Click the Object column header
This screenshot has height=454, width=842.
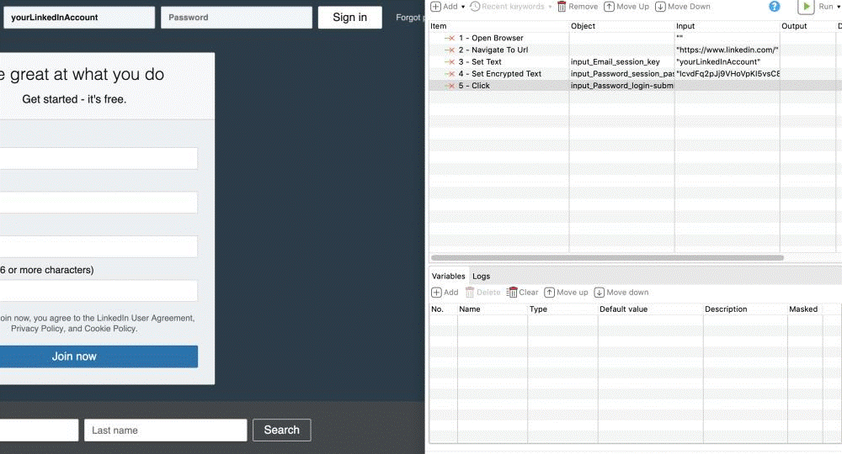584,26
